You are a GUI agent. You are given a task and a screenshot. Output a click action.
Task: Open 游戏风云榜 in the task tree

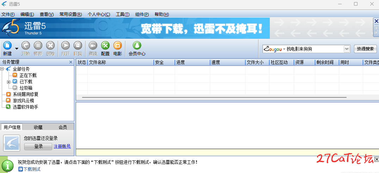(24, 101)
